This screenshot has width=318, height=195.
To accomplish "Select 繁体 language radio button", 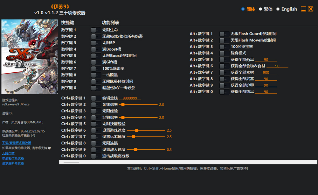I will tap(260, 9).
